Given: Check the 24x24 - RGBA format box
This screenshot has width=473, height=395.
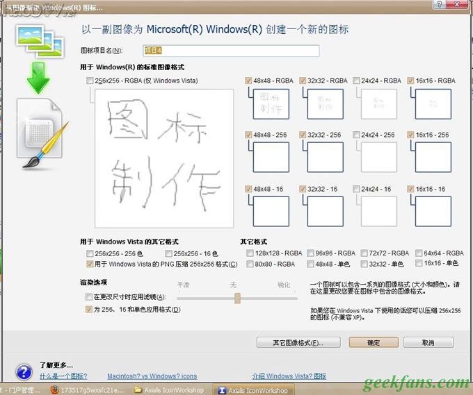Looking at the screenshot, I should point(357,81).
